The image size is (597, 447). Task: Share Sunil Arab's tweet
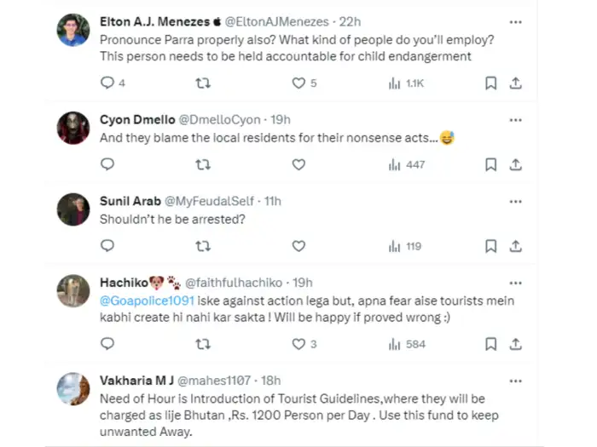tap(515, 246)
